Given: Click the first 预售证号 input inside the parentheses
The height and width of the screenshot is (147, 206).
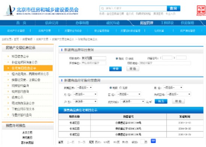Looking at the screenshot, I should coord(167,58).
